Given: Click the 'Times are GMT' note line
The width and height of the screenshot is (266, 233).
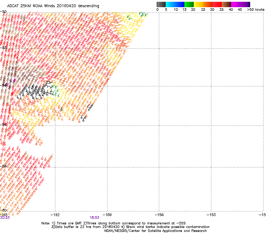Looking at the screenshot, I should pyautogui.click(x=114, y=223).
